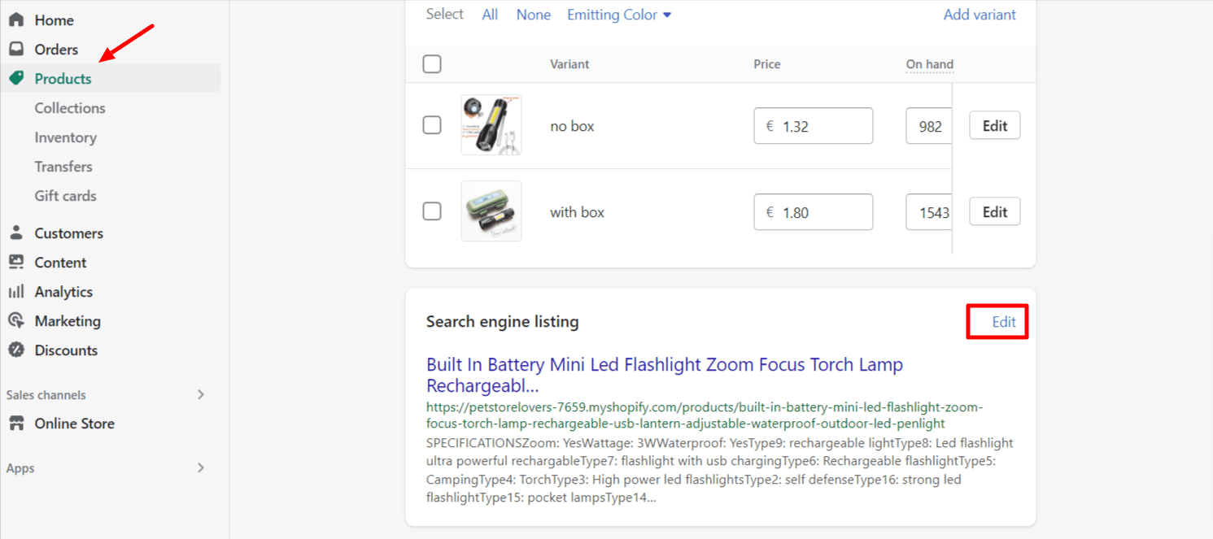This screenshot has height=539, width=1213.
Task: Click the 'Search engine listing' heading
Action: click(502, 322)
